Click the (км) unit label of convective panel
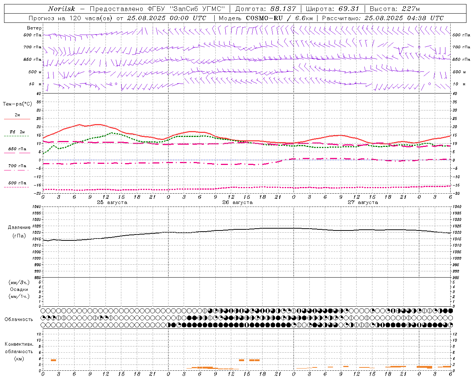This screenshot has height=377, width=472. coord(19,359)
